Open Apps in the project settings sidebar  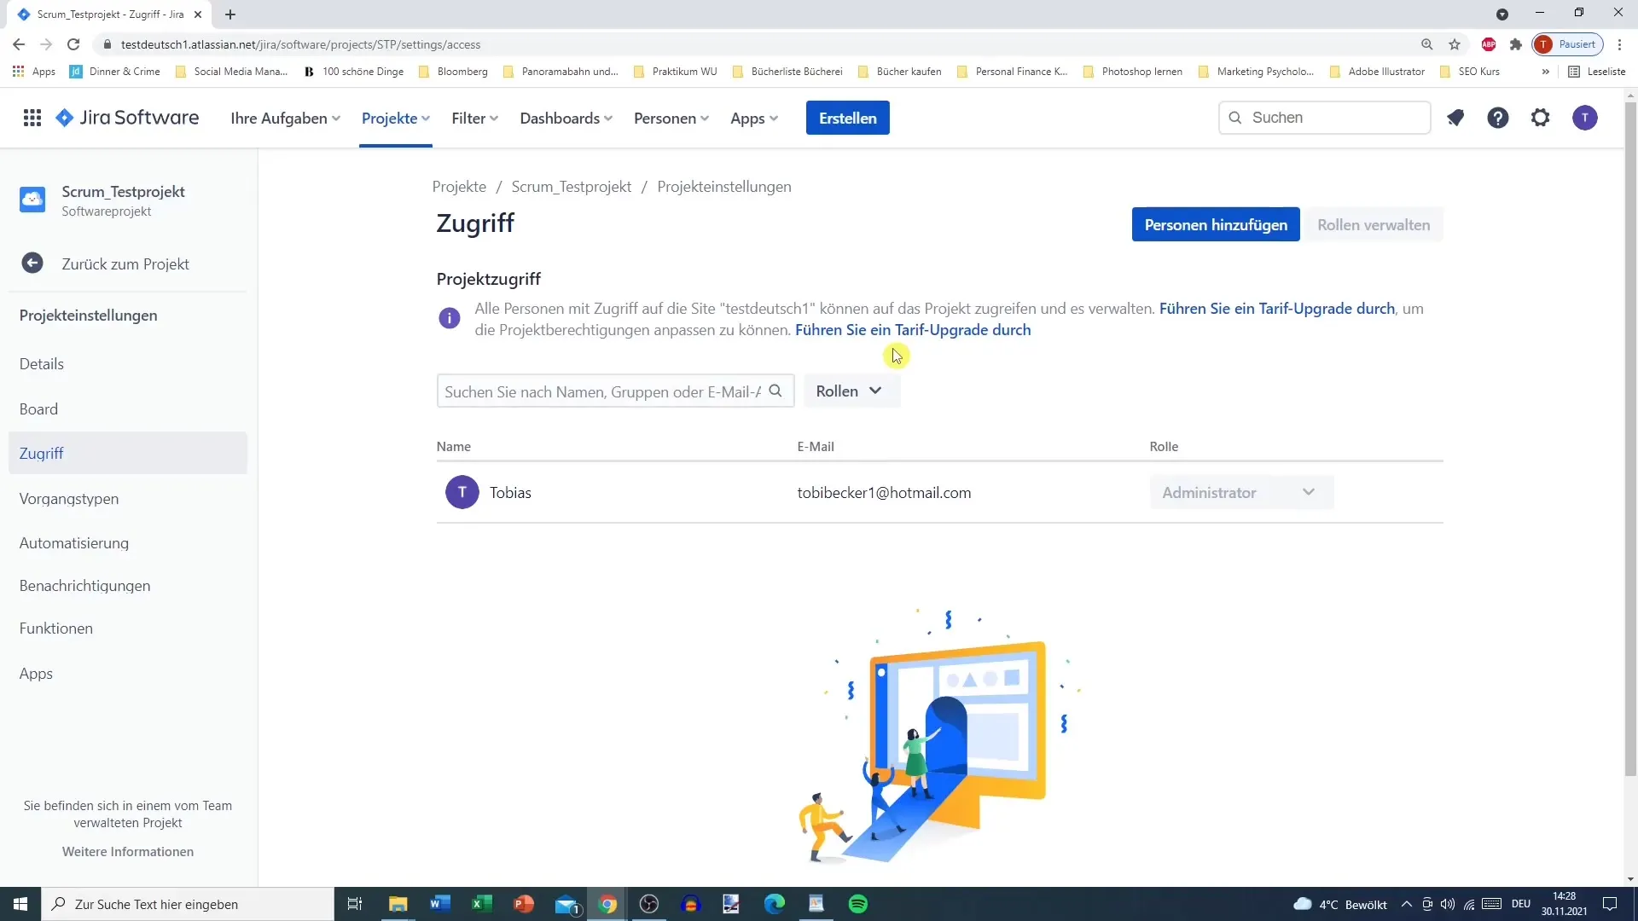coord(128,674)
